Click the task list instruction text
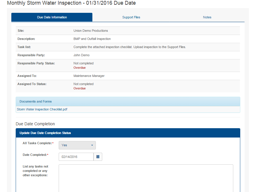 pyautogui.click(x=130, y=47)
